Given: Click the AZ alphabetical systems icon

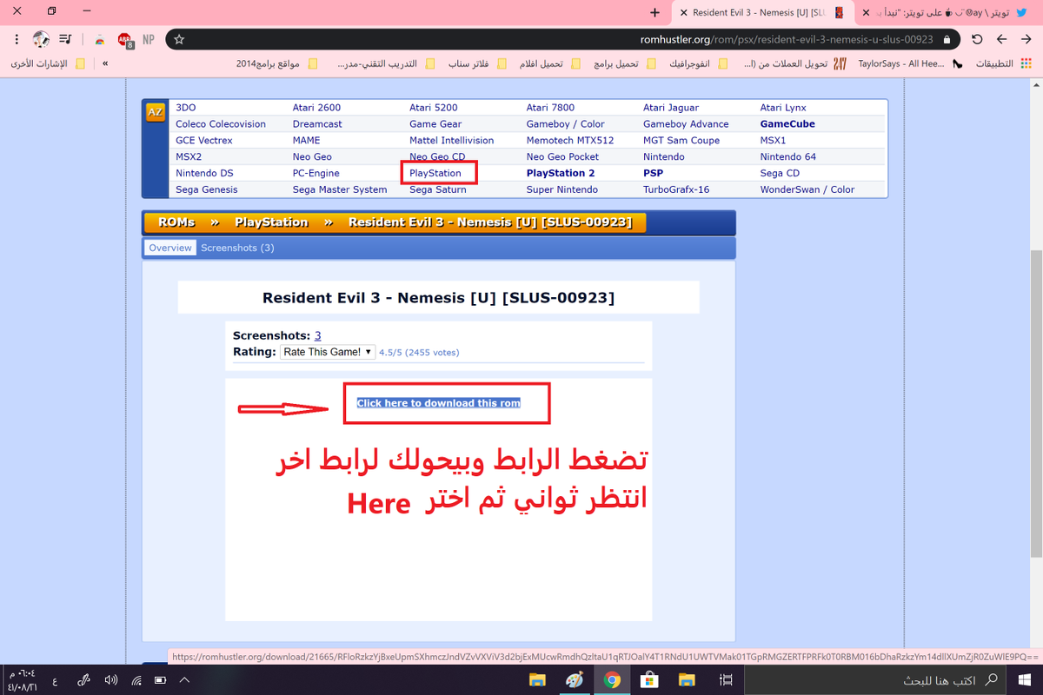Looking at the screenshot, I should point(155,113).
